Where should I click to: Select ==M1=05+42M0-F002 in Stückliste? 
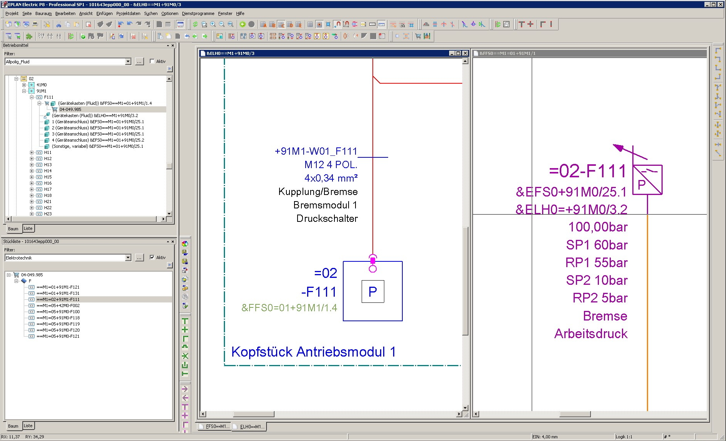[x=58, y=306]
